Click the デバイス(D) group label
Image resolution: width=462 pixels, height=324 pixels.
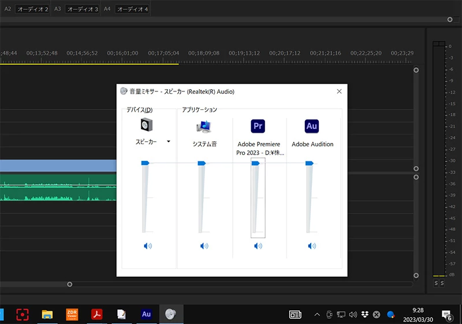point(139,110)
